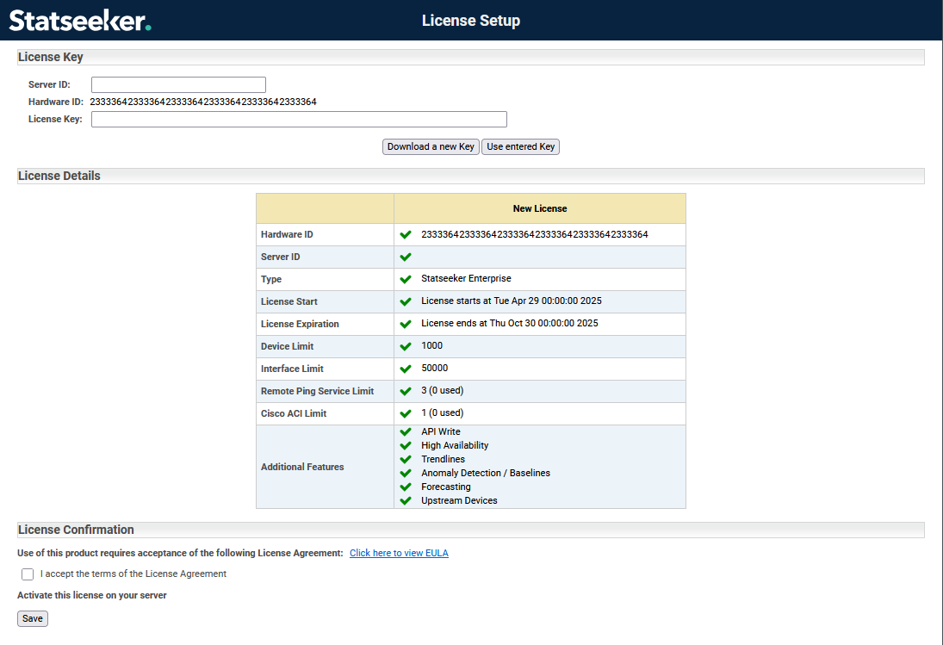Click the 50000 interface limit value
Image resolution: width=943 pixels, height=645 pixels.
point(434,368)
